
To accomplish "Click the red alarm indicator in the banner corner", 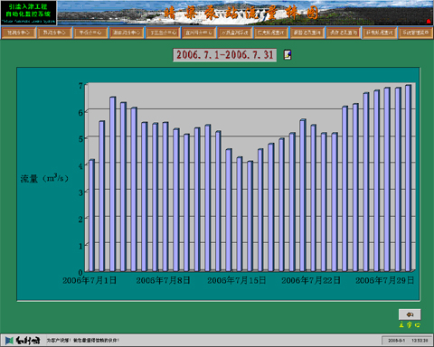I will point(429,21).
